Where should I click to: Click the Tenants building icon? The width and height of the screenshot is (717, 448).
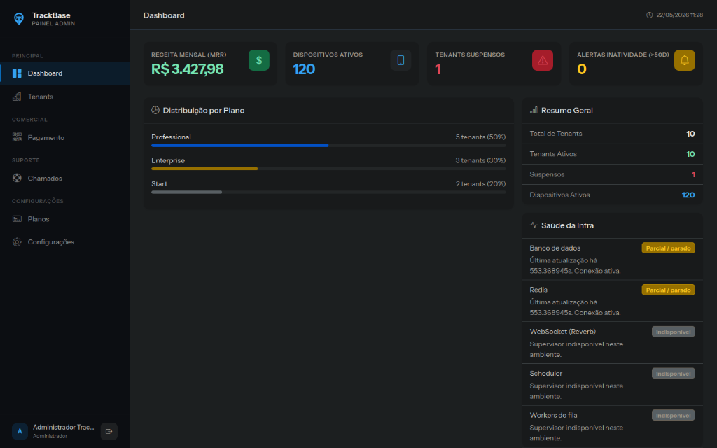point(17,97)
